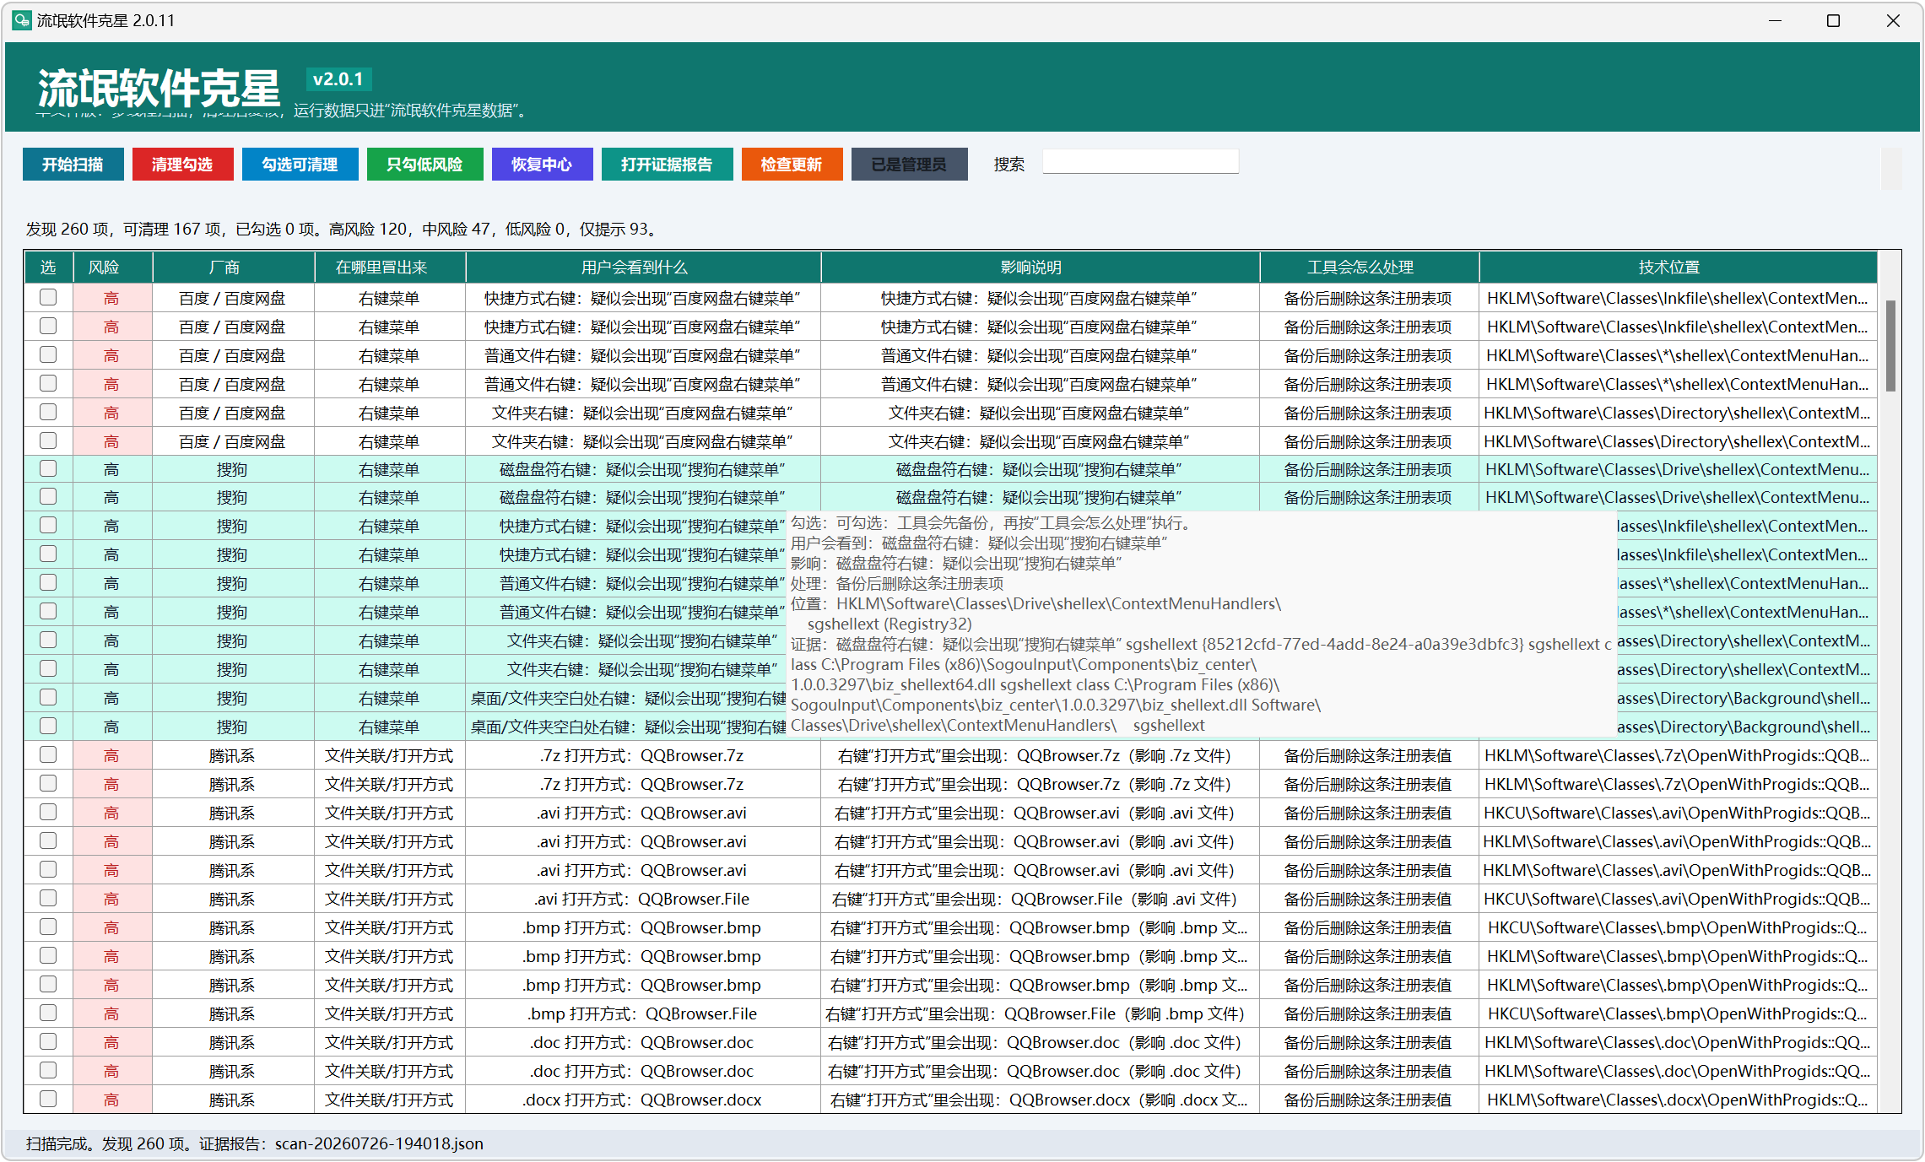Viewport: 1925px width, 1162px height.
Task: Focus the 搜索 search field
Action: [x=1140, y=162]
